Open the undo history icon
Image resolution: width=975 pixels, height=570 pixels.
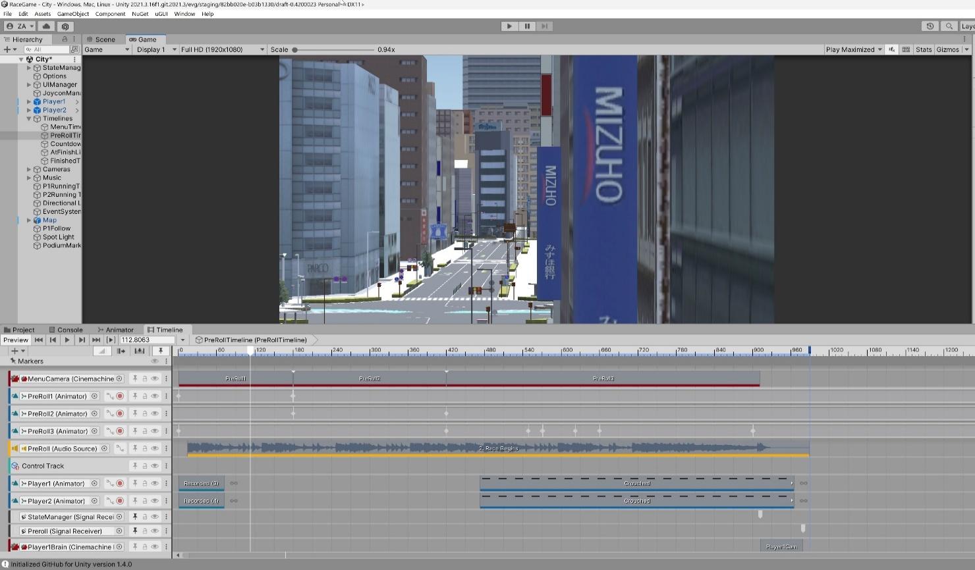pyautogui.click(x=930, y=26)
